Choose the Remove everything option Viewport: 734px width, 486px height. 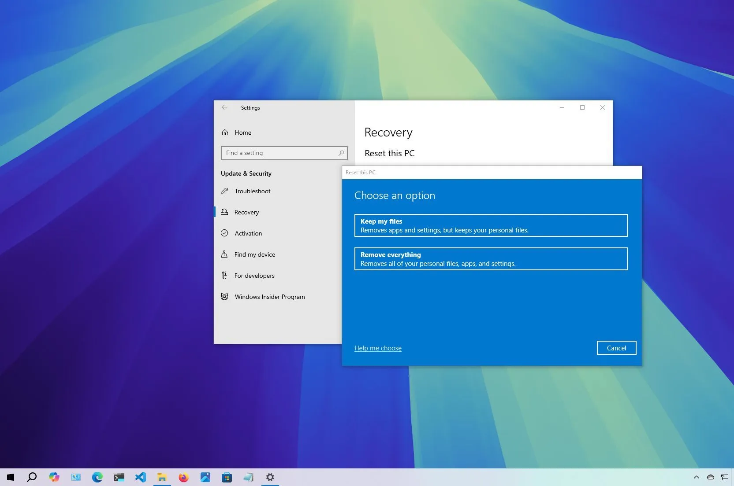[491, 259]
